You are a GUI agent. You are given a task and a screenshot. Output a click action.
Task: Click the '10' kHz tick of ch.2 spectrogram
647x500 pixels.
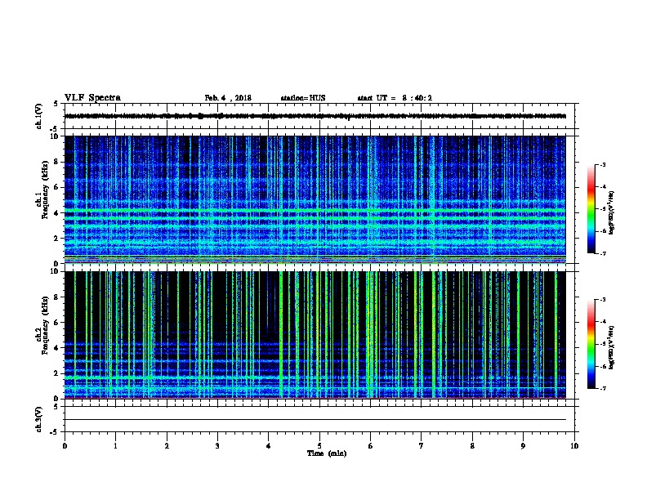(56, 271)
